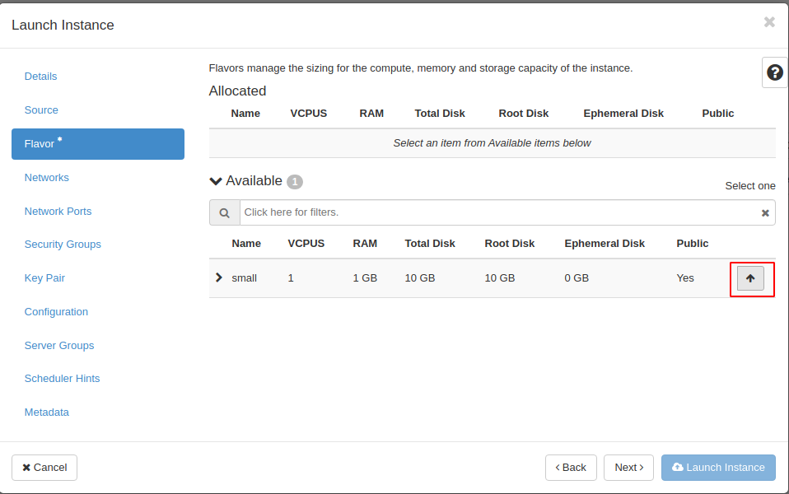
Task: Expand the small flavor row details
Action: pos(218,277)
